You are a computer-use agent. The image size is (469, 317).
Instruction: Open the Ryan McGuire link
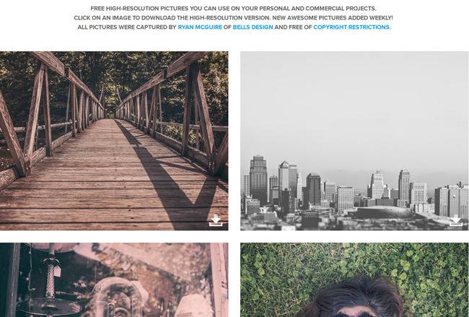pos(200,27)
